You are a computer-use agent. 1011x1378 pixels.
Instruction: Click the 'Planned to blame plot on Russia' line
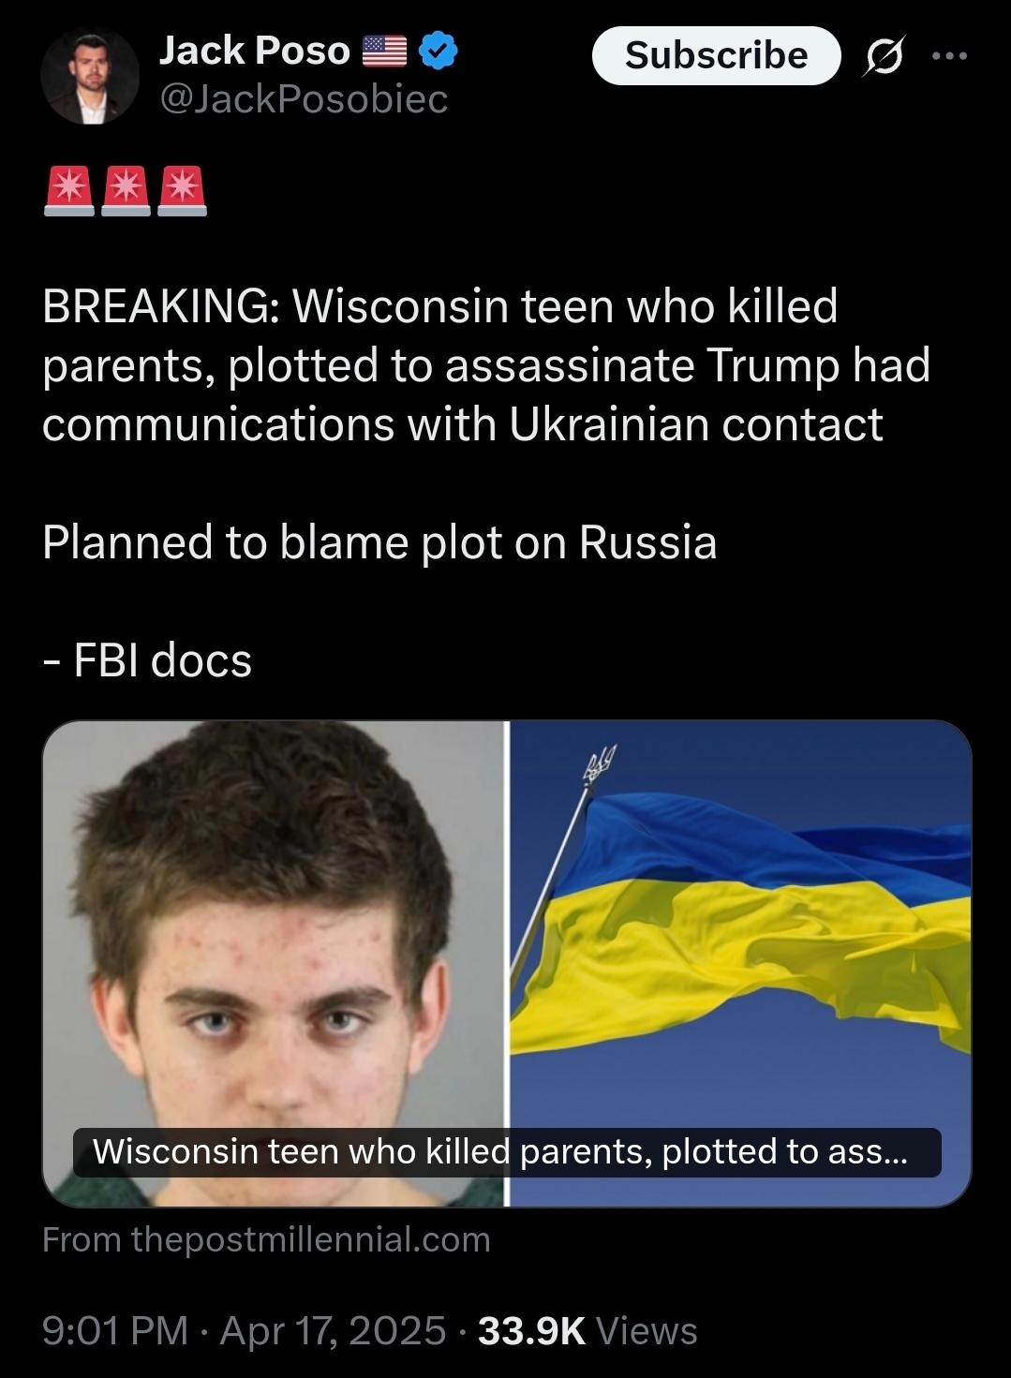point(379,542)
